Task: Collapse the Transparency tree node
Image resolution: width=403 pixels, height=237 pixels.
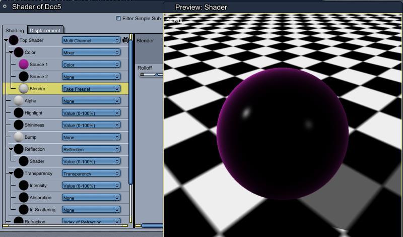Action: (x=11, y=173)
